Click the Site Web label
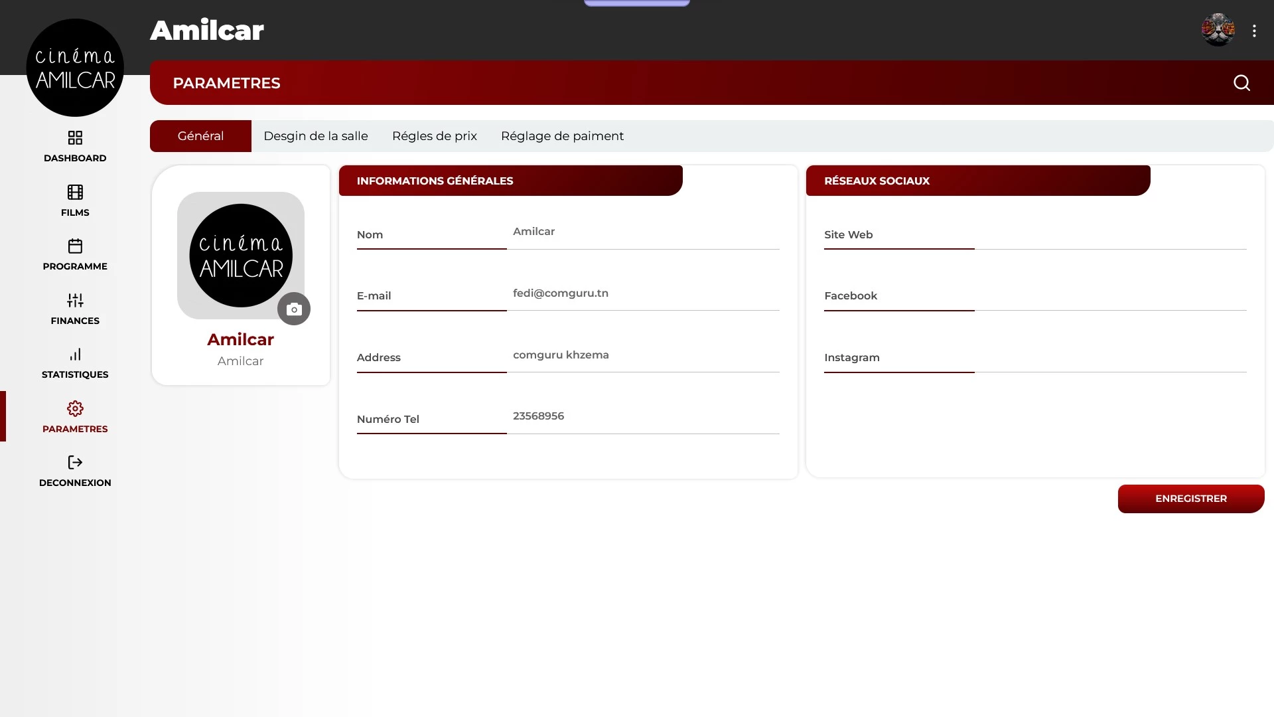1274x717 pixels. pos(848,234)
